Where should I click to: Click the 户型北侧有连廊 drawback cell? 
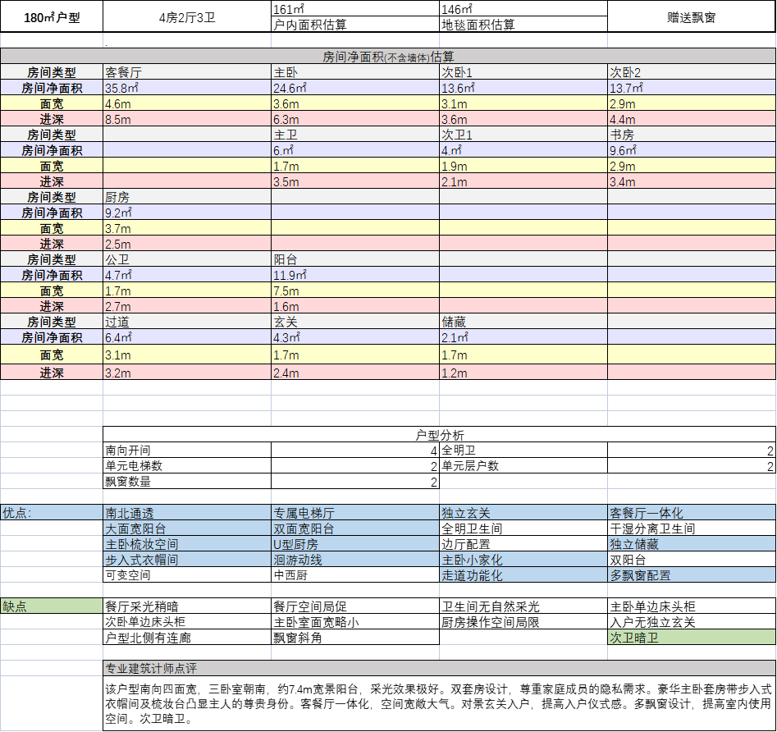point(187,638)
